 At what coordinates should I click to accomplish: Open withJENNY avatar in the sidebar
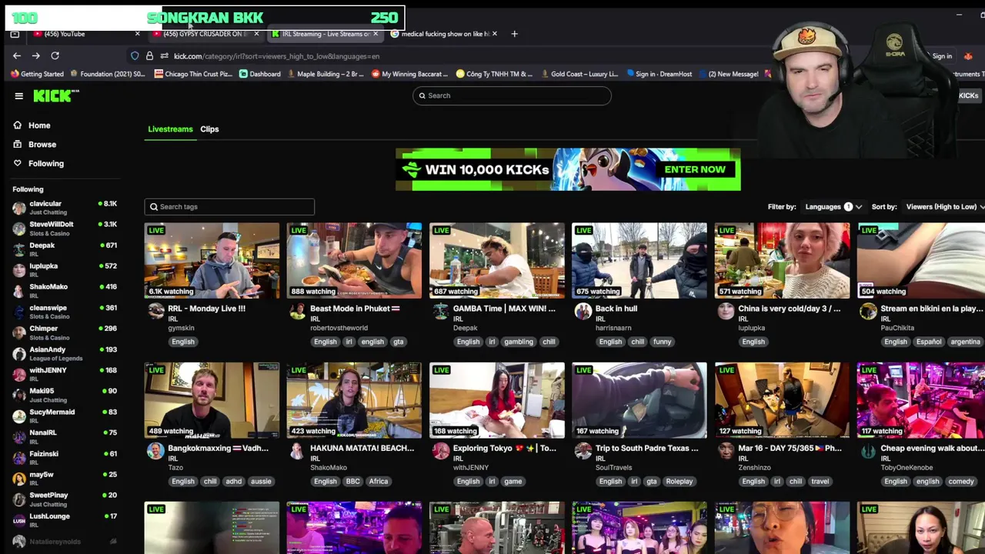click(18, 374)
